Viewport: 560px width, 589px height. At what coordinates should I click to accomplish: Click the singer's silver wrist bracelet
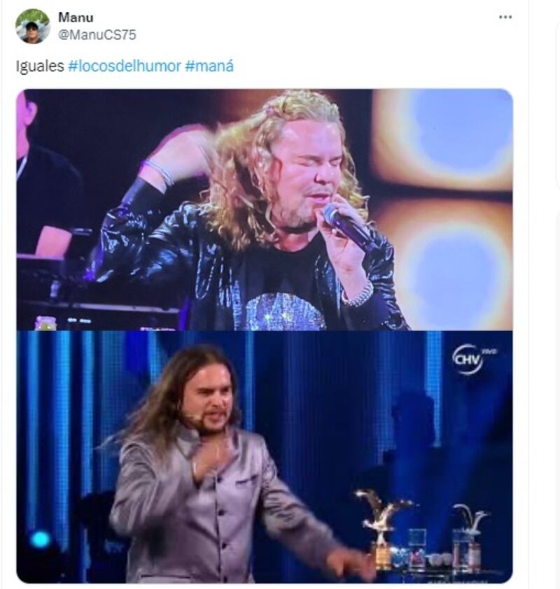pyautogui.click(x=358, y=296)
